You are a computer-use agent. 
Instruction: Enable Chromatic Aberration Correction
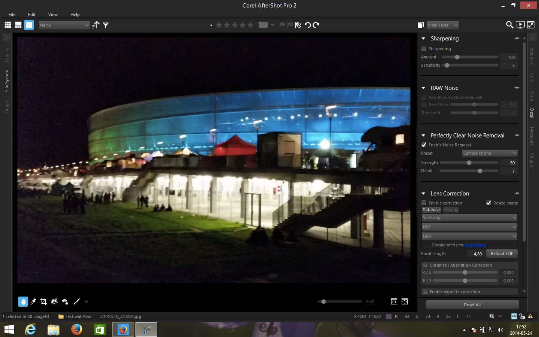(425, 265)
